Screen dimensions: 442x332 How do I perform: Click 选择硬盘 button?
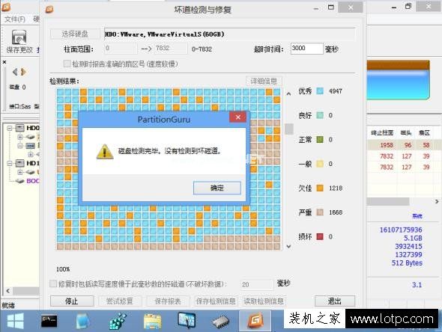click(x=75, y=34)
